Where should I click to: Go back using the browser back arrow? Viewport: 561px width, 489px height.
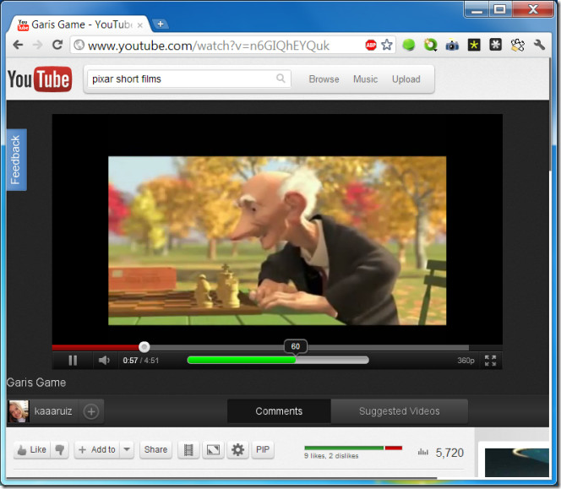[x=18, y=45]
